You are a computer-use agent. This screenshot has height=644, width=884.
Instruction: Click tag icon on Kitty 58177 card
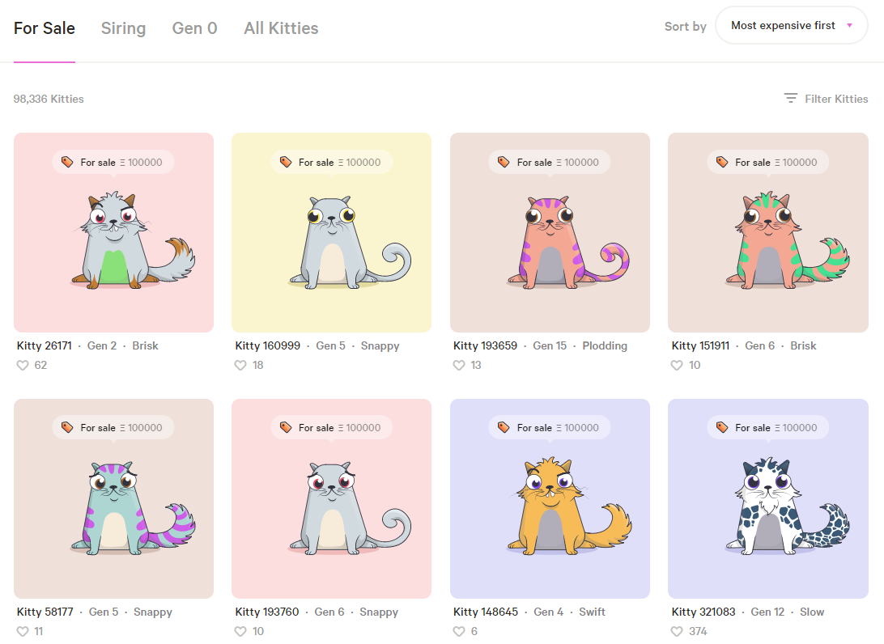pos(67,428)
